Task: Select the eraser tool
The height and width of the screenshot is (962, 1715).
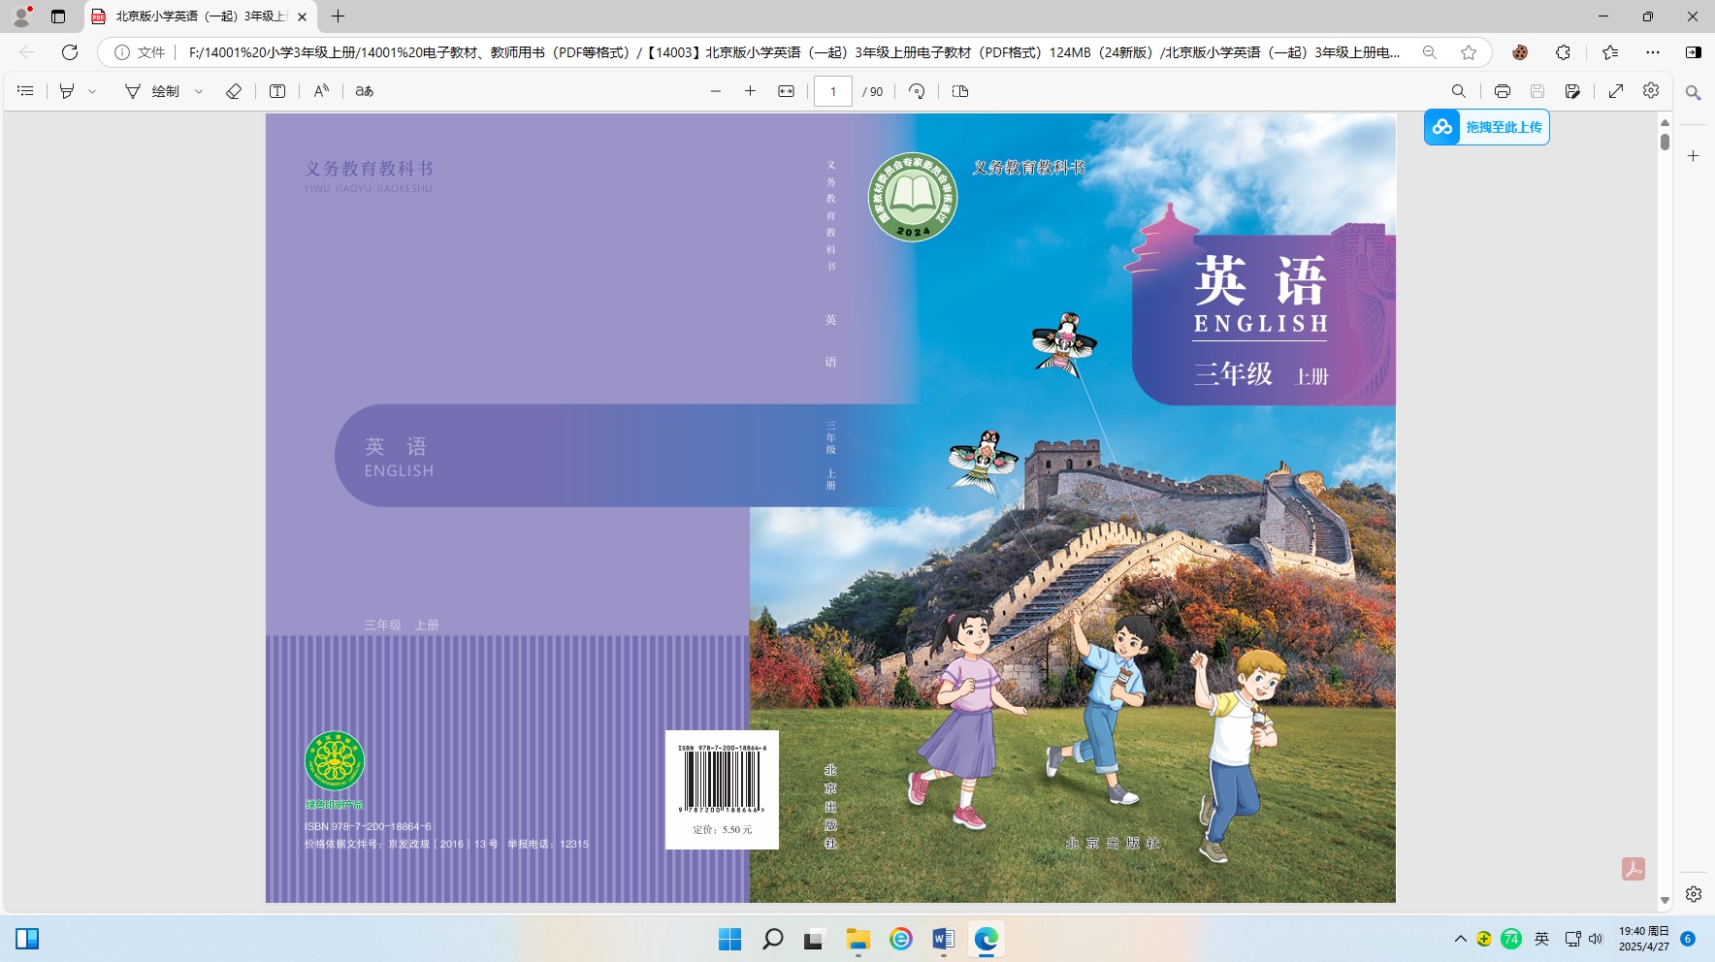Action: coord(234,91)
